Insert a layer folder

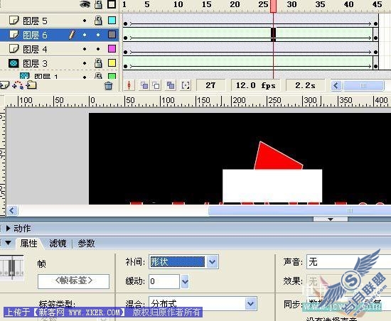coord(31,85)
